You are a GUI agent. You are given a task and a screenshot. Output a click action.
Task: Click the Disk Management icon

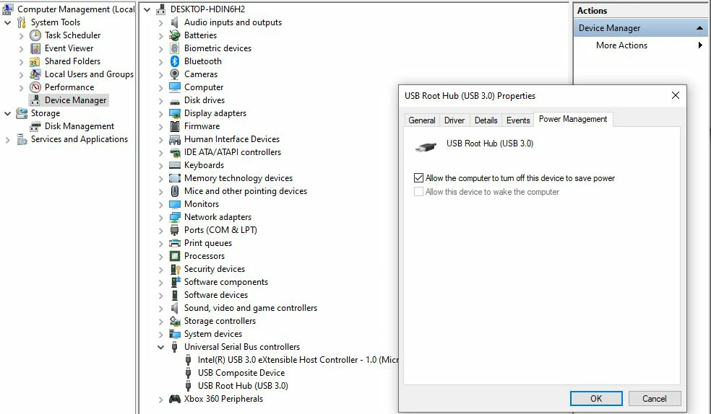click(35, 126)
